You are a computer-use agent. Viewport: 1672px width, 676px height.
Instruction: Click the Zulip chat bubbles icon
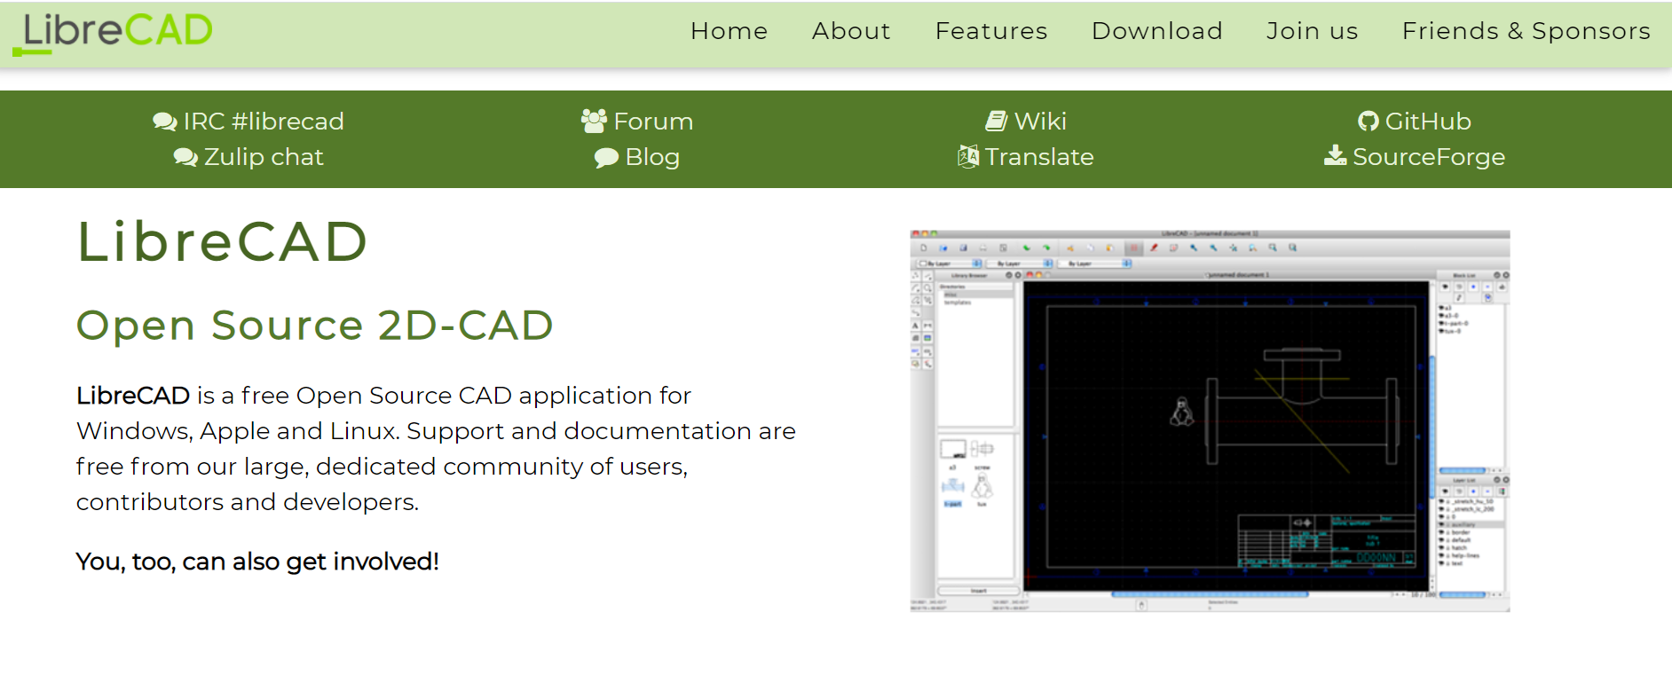tap(185, 157)
